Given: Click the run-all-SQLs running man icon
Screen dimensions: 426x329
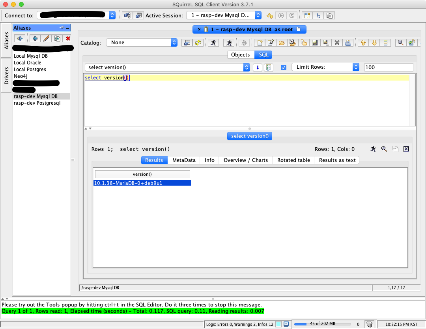Looking at the screenshot, I should pos(229,43).
